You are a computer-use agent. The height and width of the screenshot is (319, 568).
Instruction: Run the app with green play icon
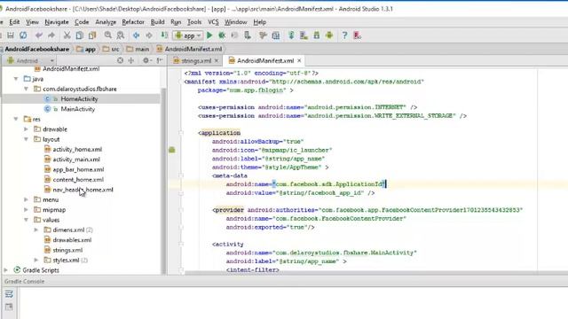click(x=209, y=35)
